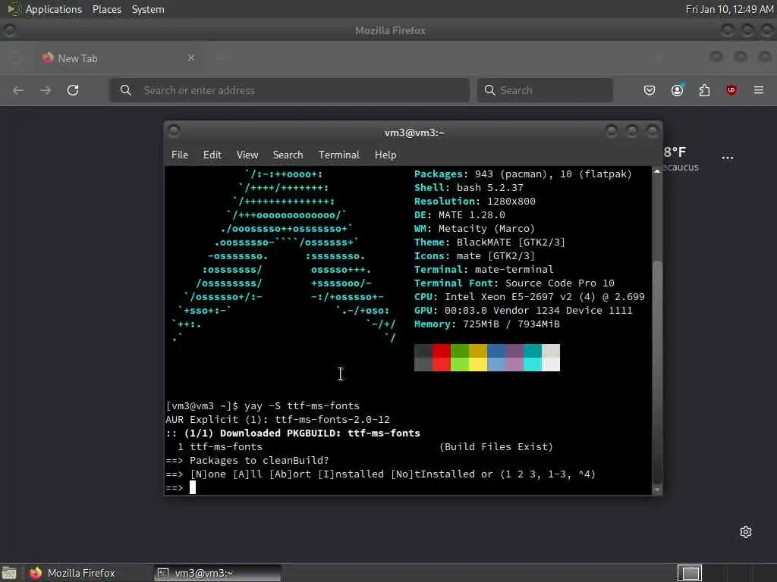Open the Extensions puzzle-piece icon

[x=704, y=90]
